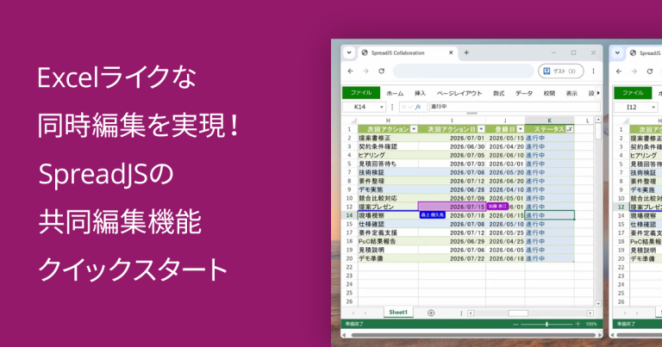Viewport: 662px width, 347px height.
Task: Click the next sheet arrow in left window
Action: coord(365,313)
